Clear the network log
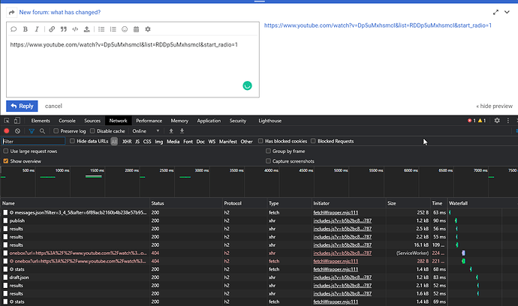 (17, 131)
